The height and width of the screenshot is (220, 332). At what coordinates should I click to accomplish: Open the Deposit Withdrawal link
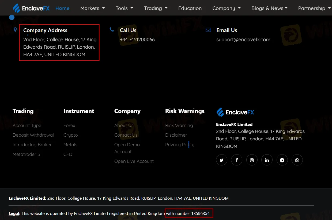pyautogui.click(x=33, y=135)
